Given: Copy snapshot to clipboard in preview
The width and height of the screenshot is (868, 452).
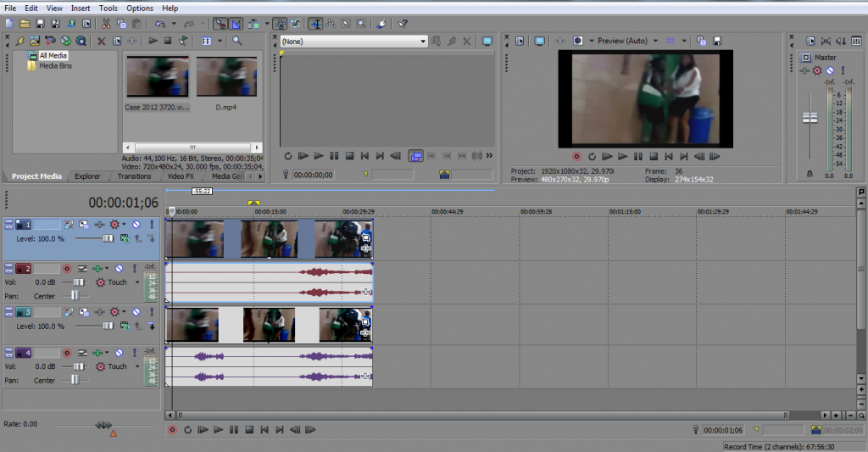Looking at the screenshot, I should (701, 41).
